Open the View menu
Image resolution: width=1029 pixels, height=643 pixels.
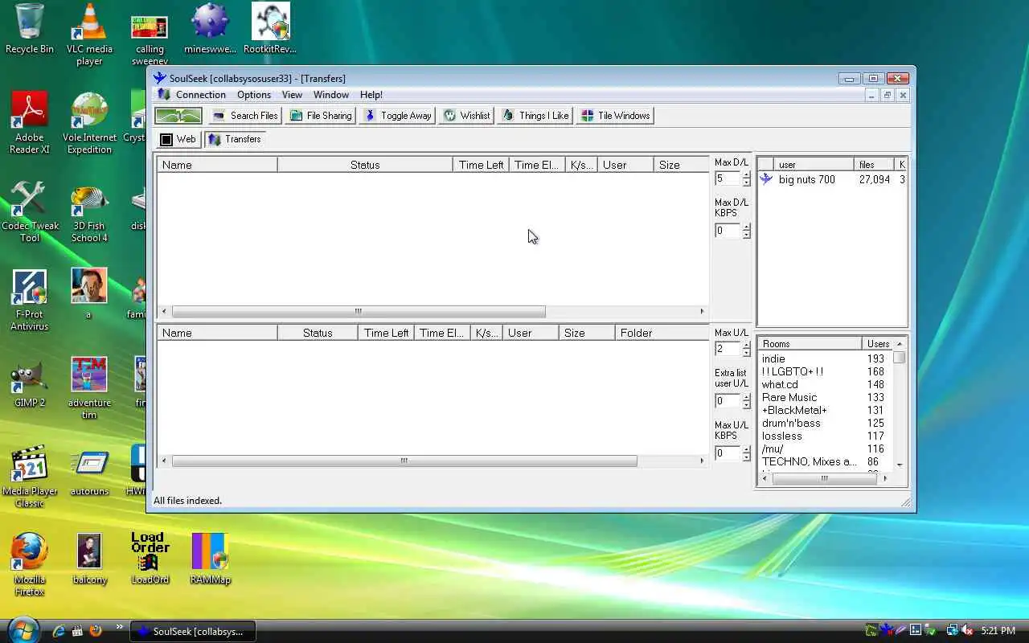click(x=292, y=95)
